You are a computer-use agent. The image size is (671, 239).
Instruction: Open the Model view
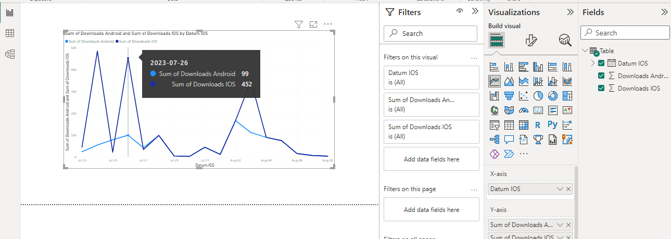[x=9, y=54]
